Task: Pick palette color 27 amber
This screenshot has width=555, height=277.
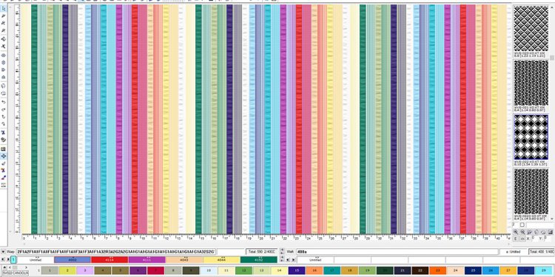Action: coord(508,270)
